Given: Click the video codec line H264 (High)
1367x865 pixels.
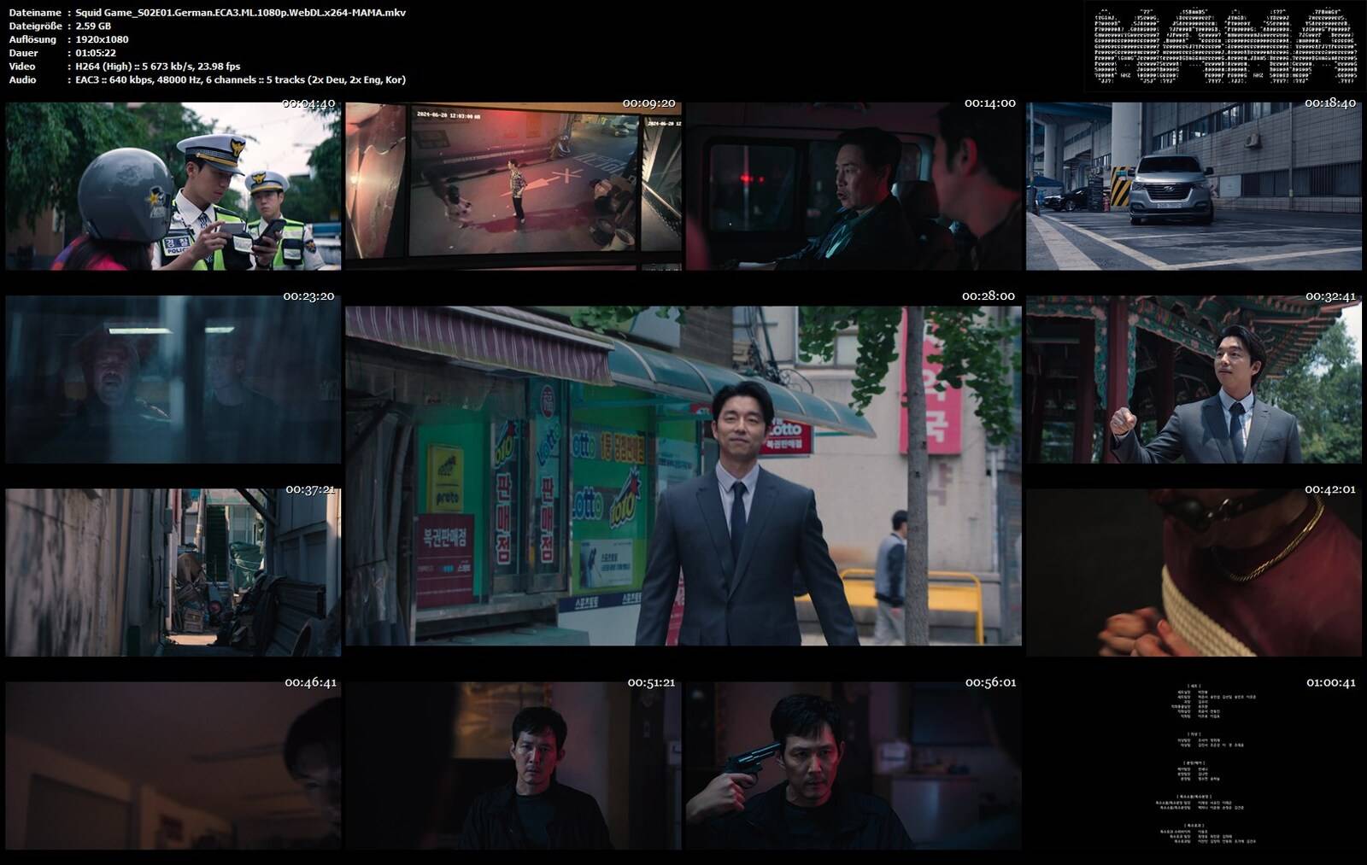Looking at the screenshot, I should pos(158,67).
